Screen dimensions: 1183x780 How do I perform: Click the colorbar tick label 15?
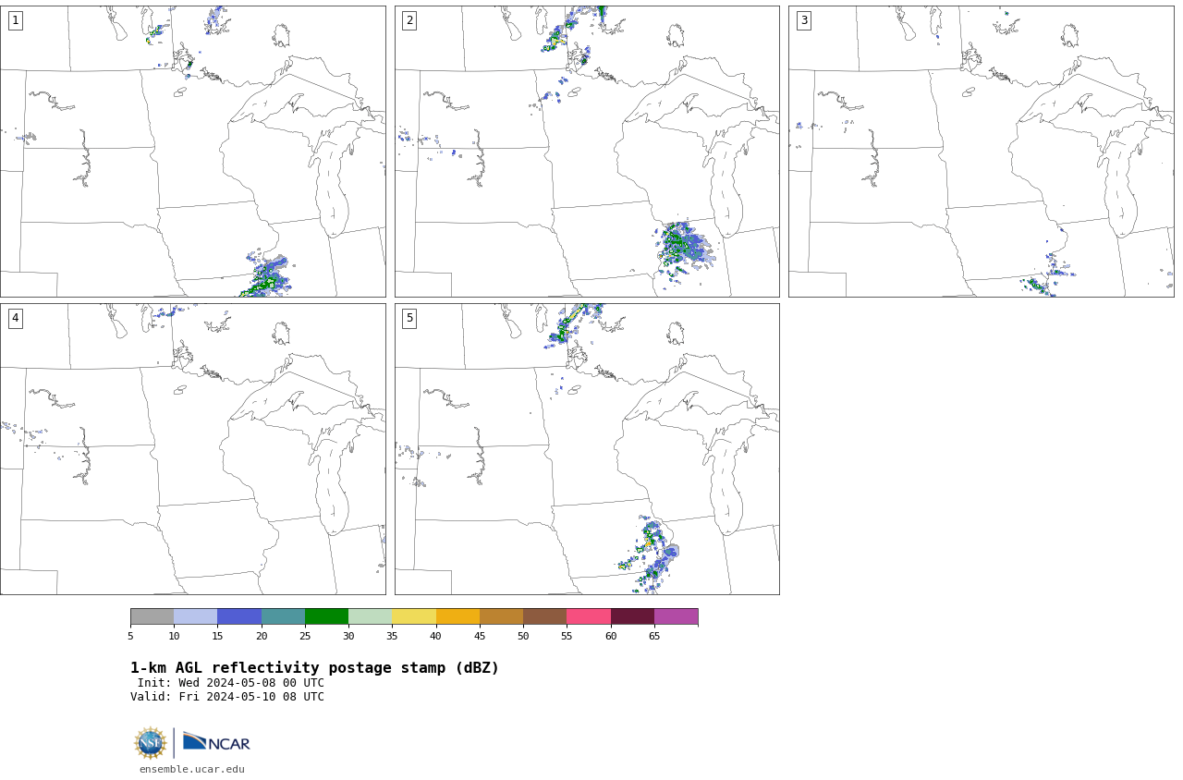[217, 636]
